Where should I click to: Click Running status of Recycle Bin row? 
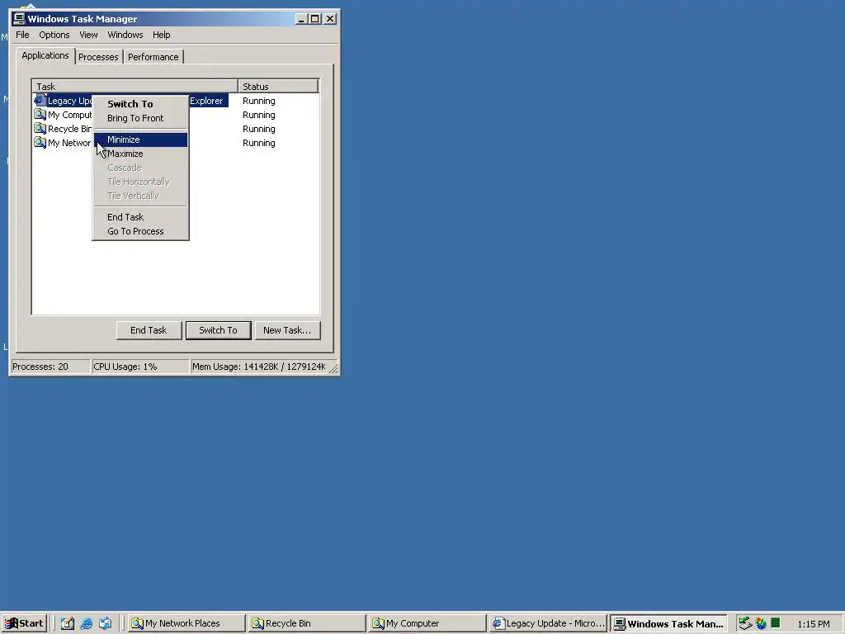(258, 129)
